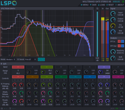This screenshot has height=110, width=125.
Task: Toggle fullscreen icon in the bottom-right status bar
Action: [123, 109]
